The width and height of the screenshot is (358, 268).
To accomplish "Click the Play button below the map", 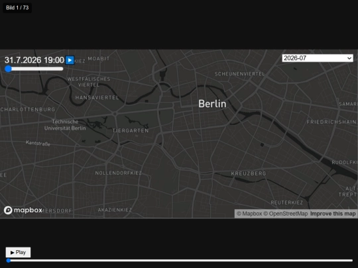I will [x=18, y=252].
